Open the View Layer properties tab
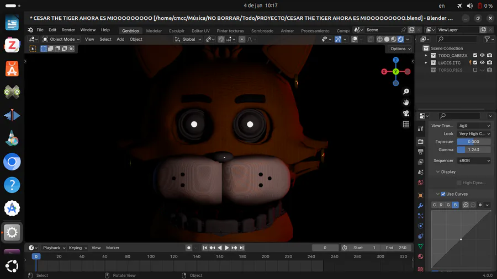 [x=421, y=162]
